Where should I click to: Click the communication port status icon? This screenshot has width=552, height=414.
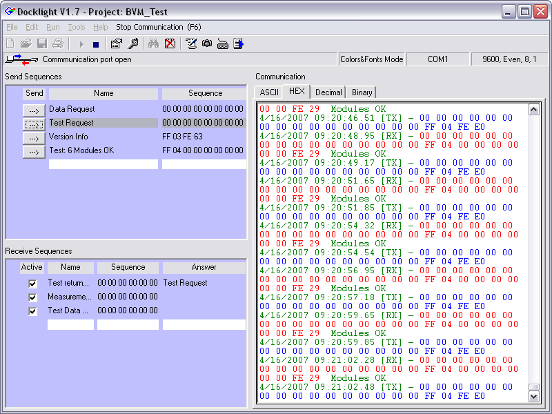coord(22,59)
